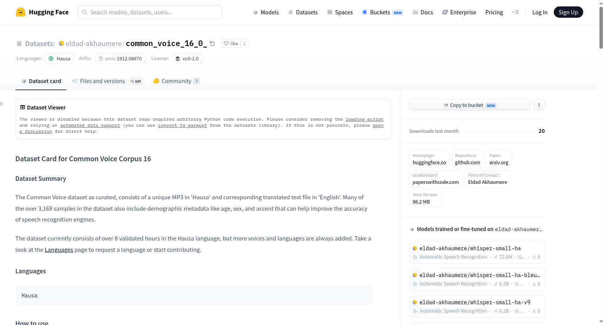
Task: Like the common_voice_16_0_ dataset
Action: (231, 43)
